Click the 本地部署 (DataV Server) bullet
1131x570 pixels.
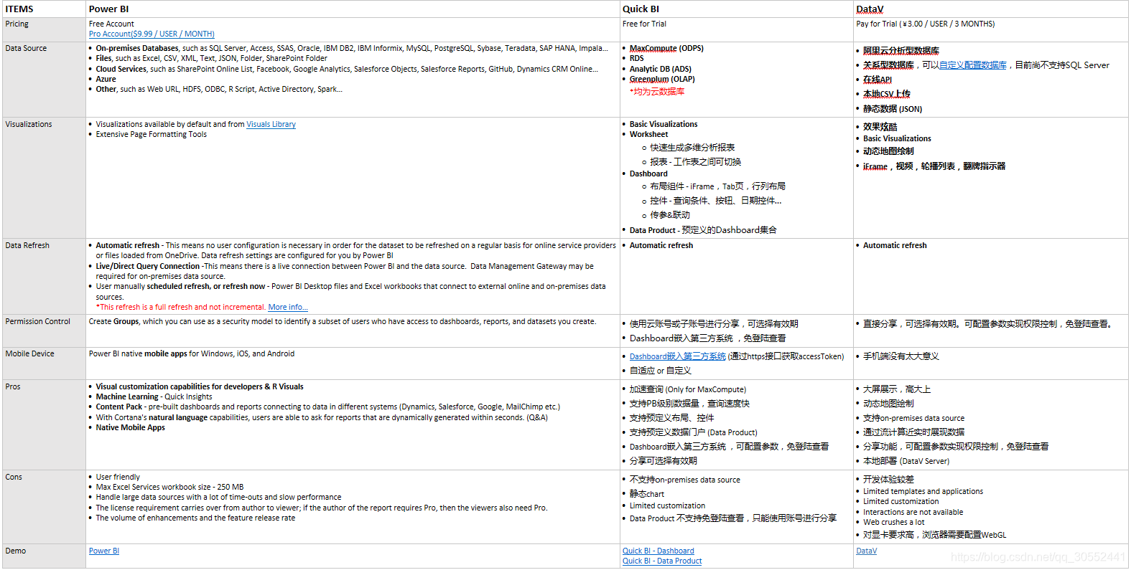(x=906, y=461)
